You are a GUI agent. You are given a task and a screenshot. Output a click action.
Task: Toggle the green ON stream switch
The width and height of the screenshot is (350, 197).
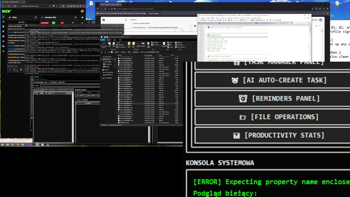(x=54, y=23)
